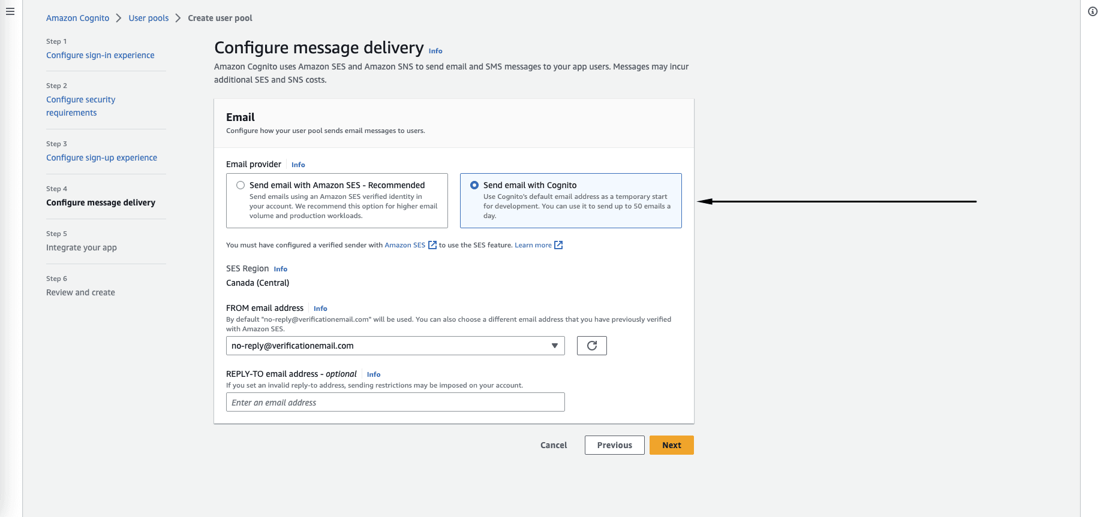This screenshot has width=1103, height=517.
Task: Open the hamburger navigation menu
Action: point(10,11)
